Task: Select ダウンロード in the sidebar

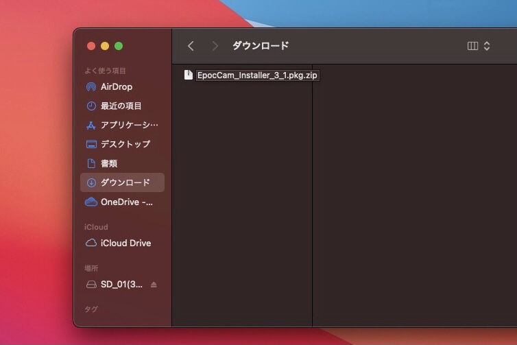Action: 122,182
